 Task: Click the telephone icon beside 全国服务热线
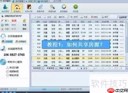[3, 49]
